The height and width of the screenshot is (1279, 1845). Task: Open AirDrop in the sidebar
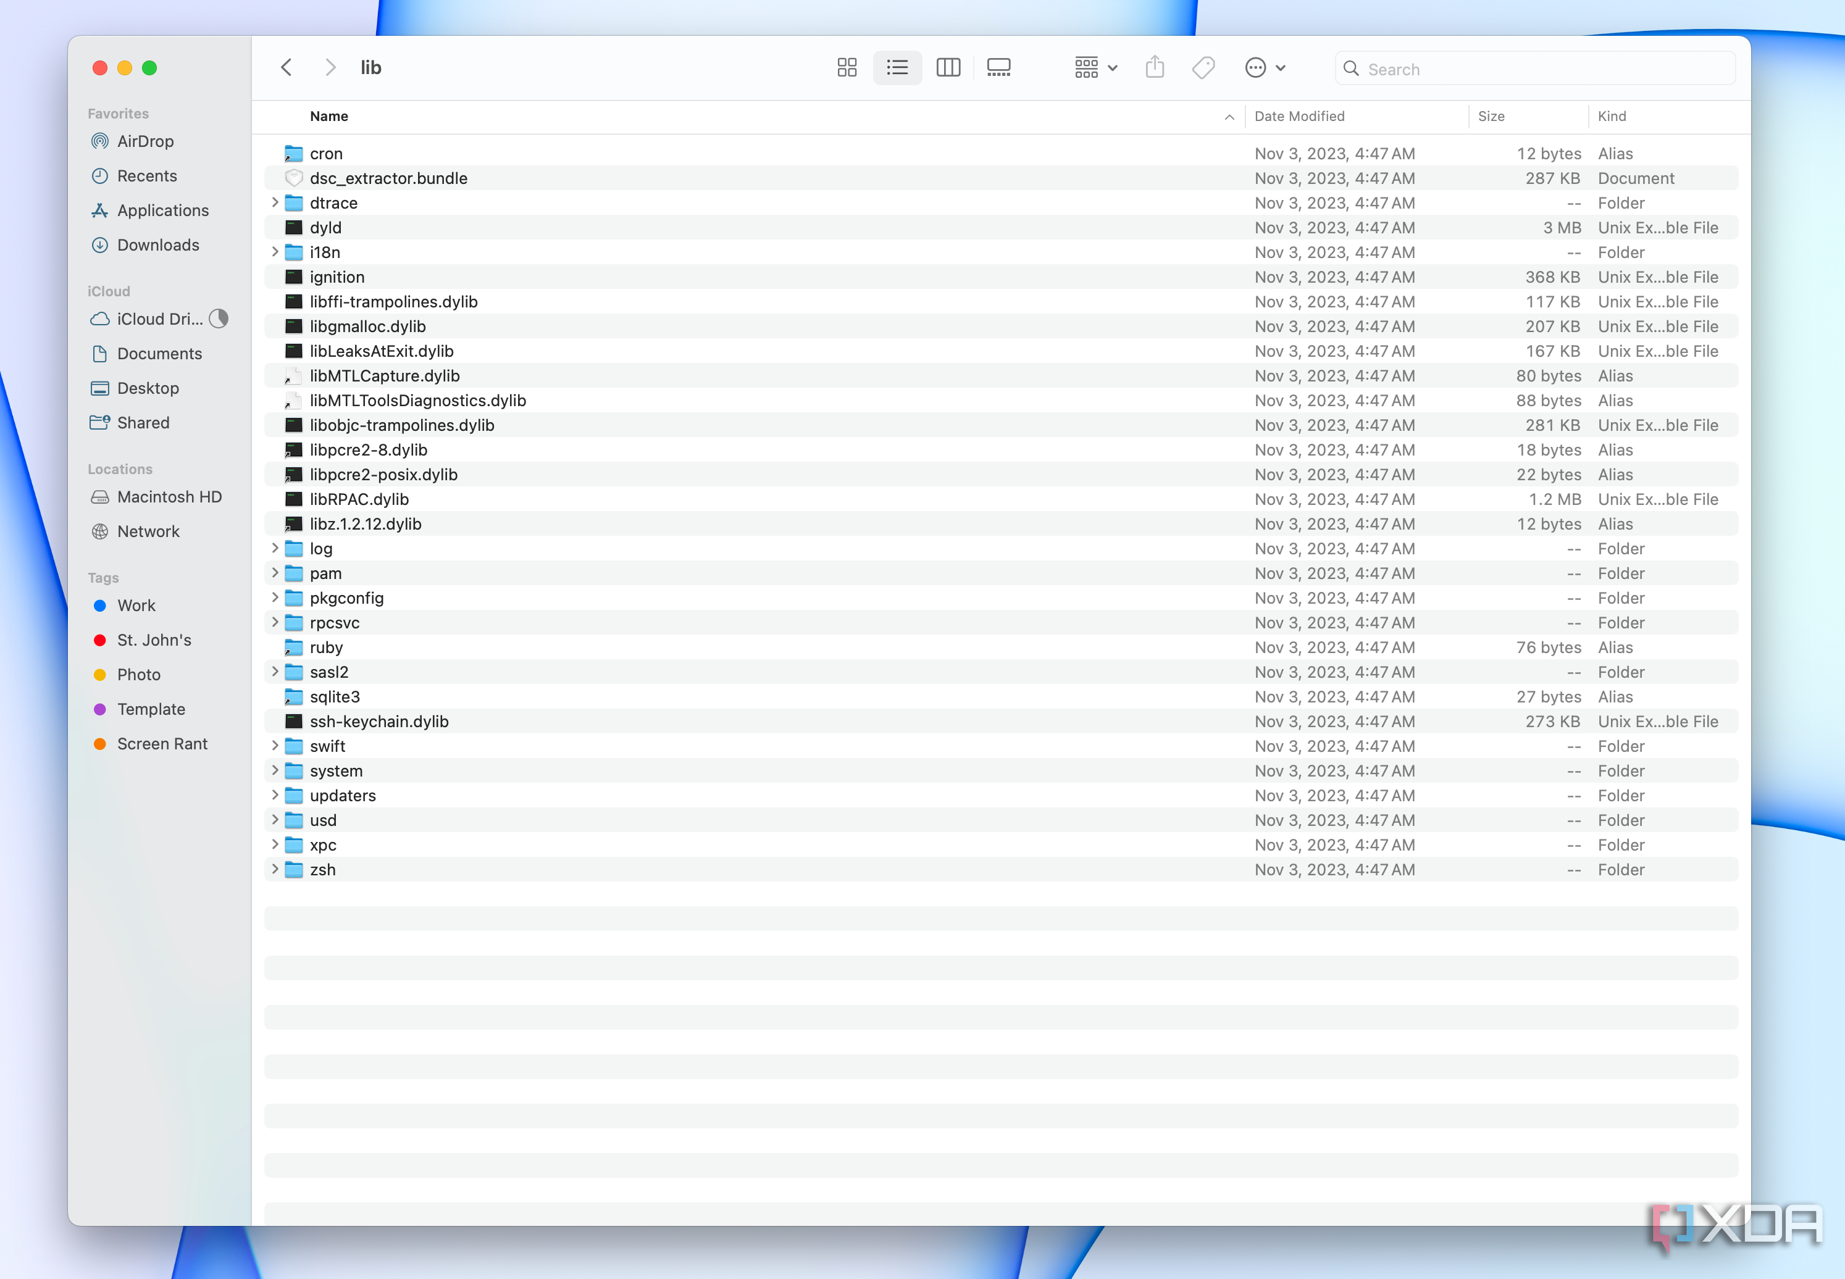[x=145, y=141]
